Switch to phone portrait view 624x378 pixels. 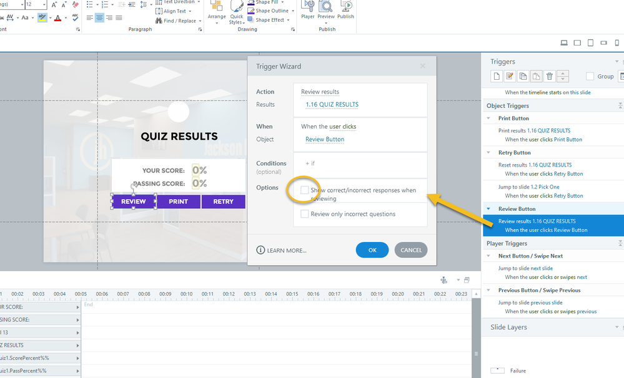tap(617, 43)
